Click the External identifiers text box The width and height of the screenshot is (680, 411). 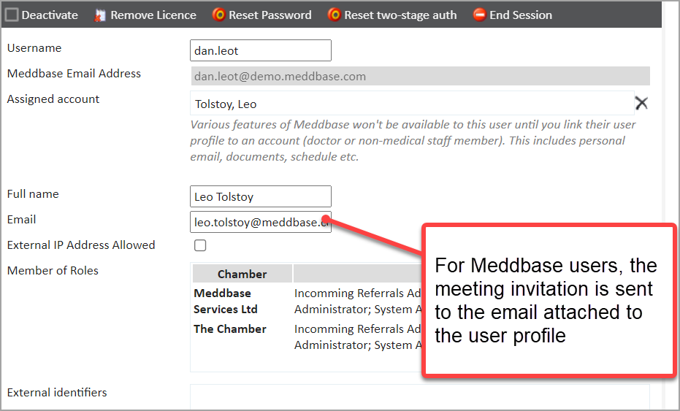click(x=419, y=396)
